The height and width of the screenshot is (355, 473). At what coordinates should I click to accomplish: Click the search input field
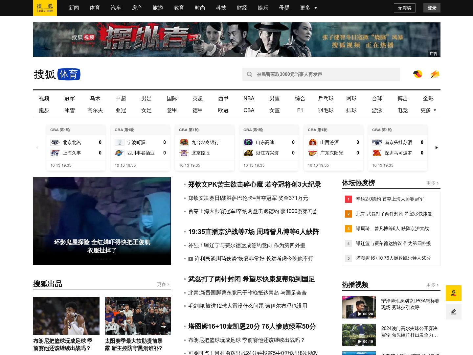tap(321, 74)
